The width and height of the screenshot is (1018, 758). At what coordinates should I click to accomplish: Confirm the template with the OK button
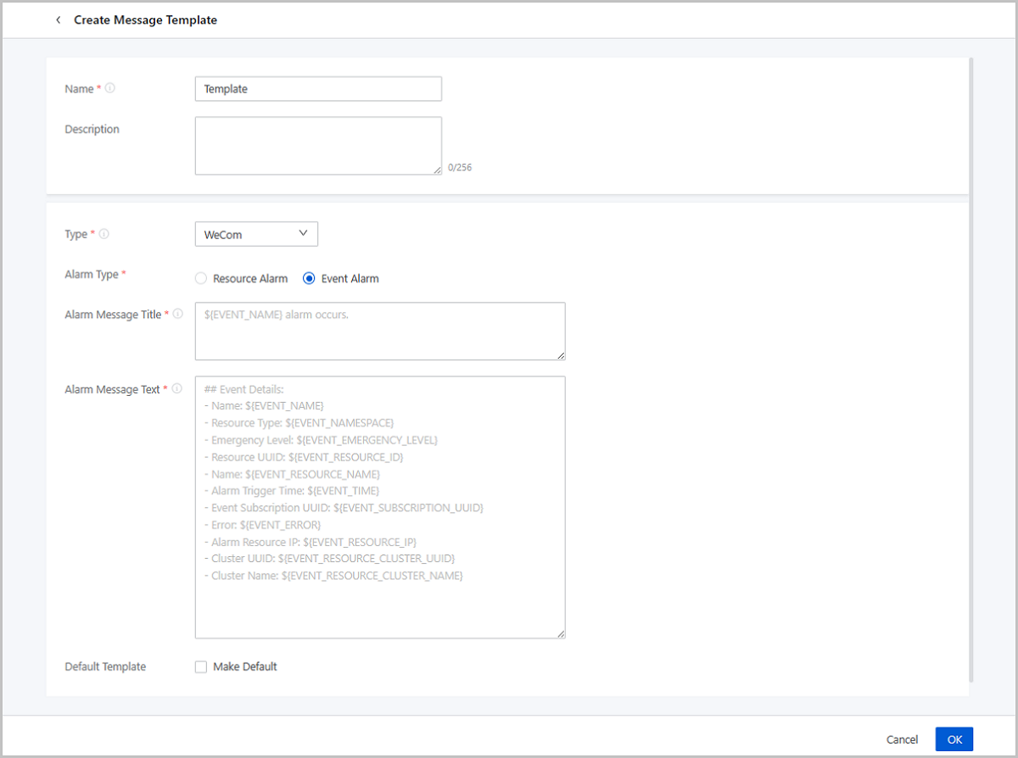[x=954, y=739]
